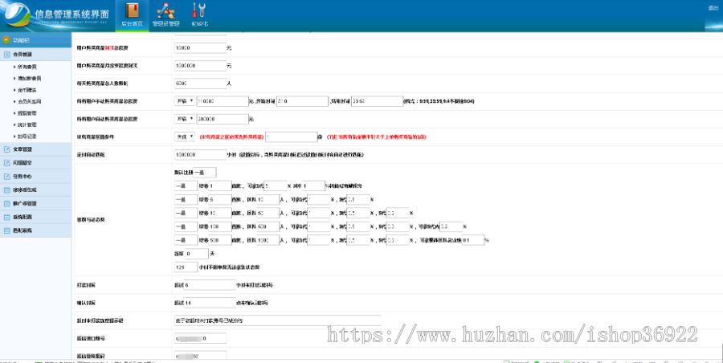The image size is (723, 363).
Task: Click the 团队 field showing 10 人
Action: (268, 200)
